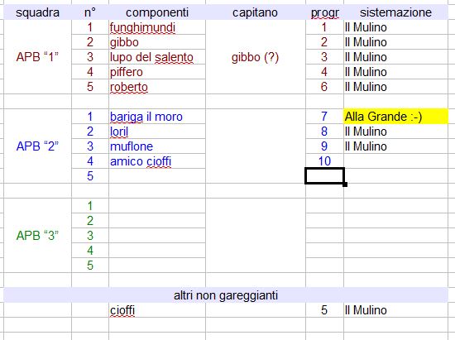
Task: Select the 'loril' cell
Action: (157, 132)
